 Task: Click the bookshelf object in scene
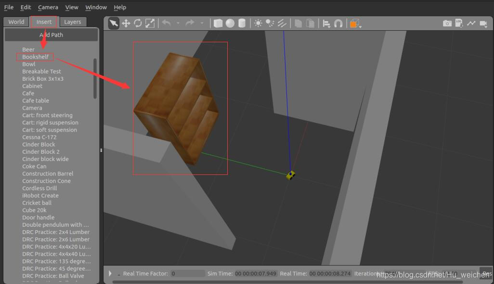coord(176,108)
